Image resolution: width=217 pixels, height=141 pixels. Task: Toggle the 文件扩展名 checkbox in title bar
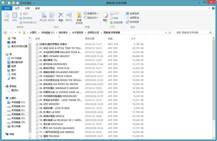tap(17, 3)
